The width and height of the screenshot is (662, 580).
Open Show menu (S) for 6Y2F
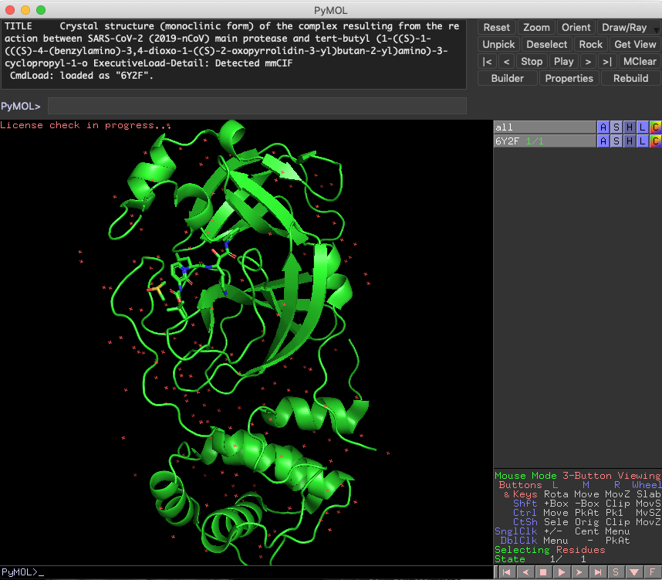click(616, 141)
